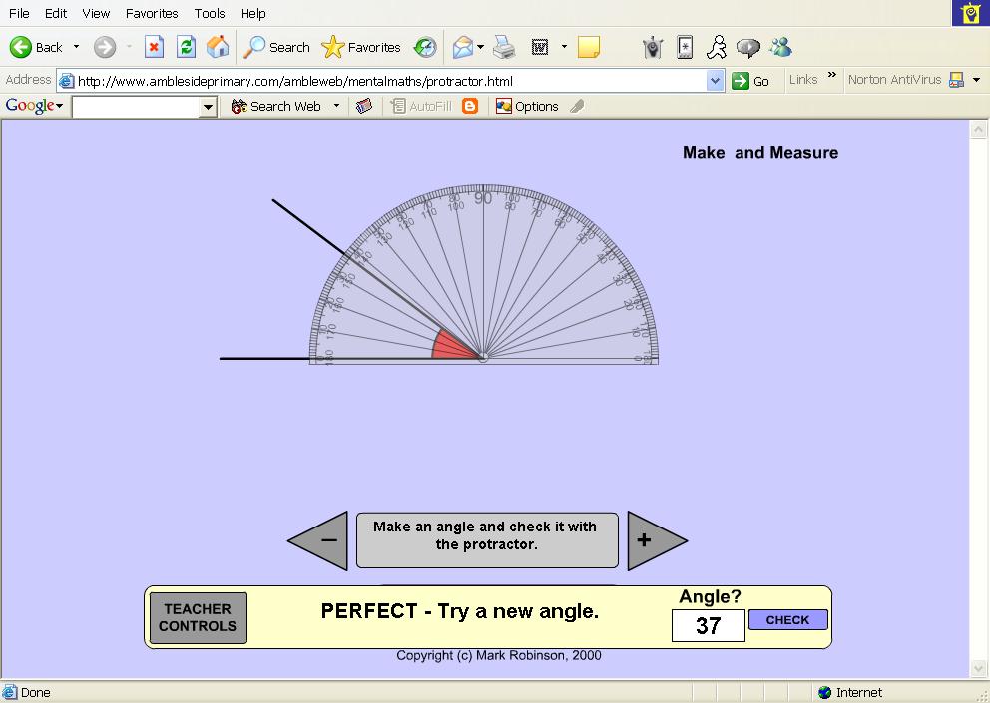Click the highlighter pen icon
Screen dimensions: 990x703
point(577,106)
